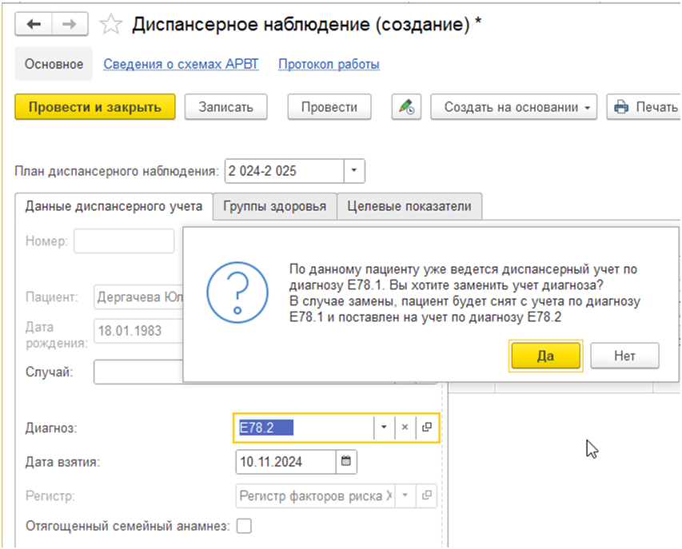
Task: Switch to Группы здоровья tab
Action: pyautogui.click(x=274, y=206)
